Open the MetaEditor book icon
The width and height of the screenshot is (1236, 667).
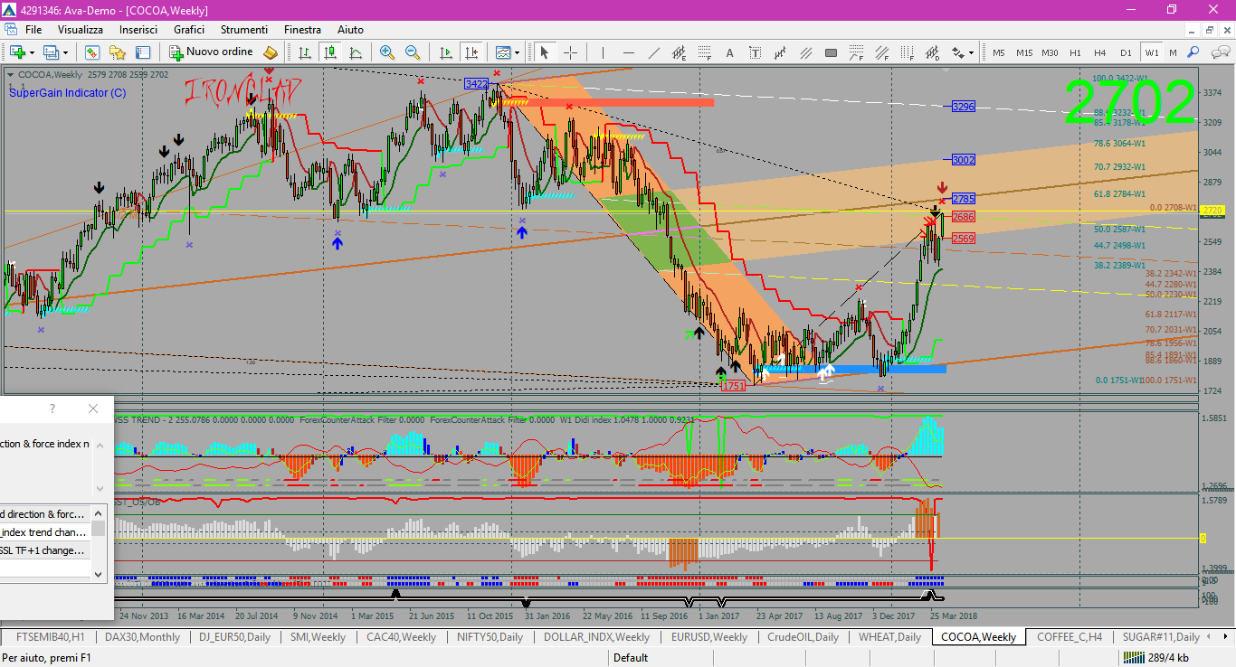[270, 52]
